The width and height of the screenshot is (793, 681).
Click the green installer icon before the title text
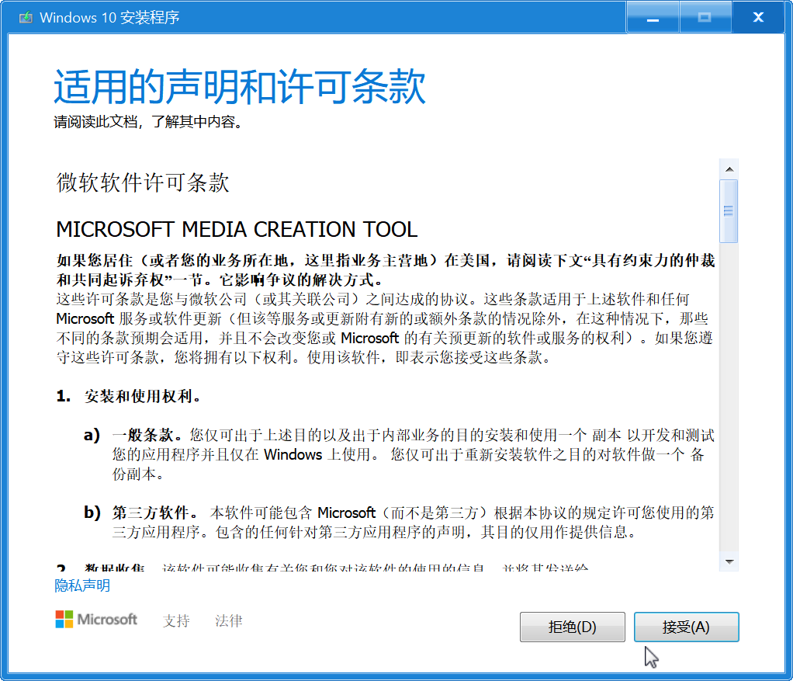coord(26,16)
